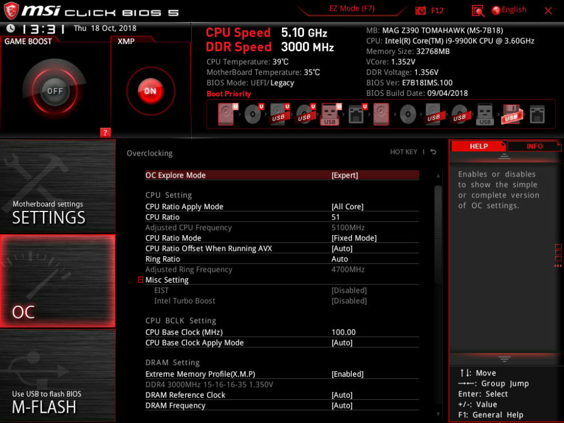This screenshot has width=564, height=423.
Task: Open the M-FLASH BIOS flashing section
Action: (x=58, y=376)
